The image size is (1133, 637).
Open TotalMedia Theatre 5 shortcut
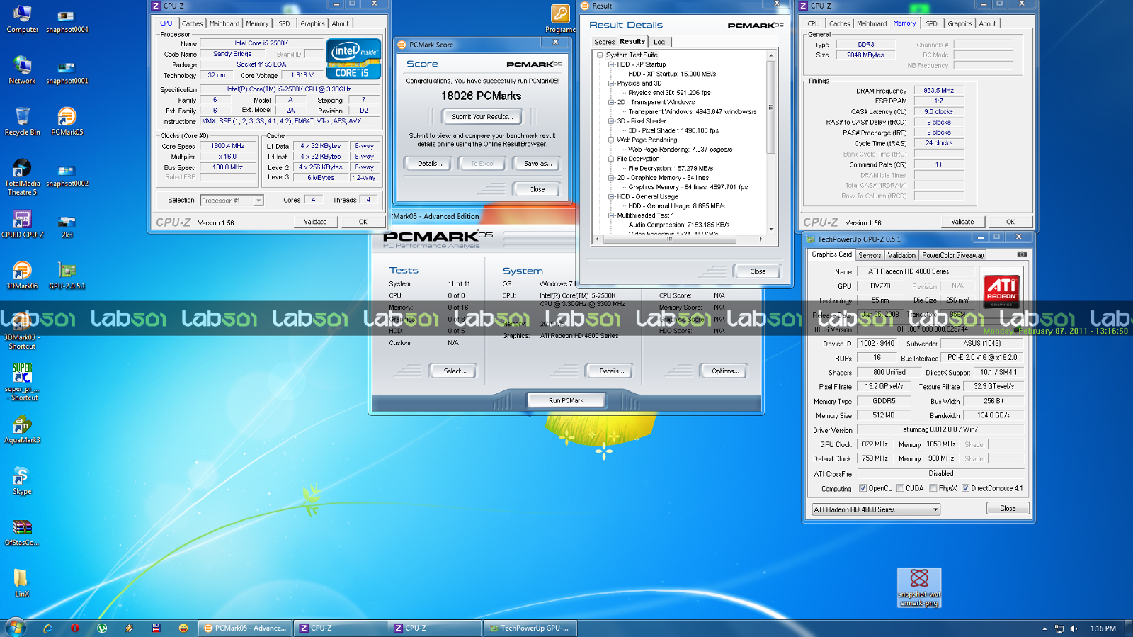[x=22, y=177]
